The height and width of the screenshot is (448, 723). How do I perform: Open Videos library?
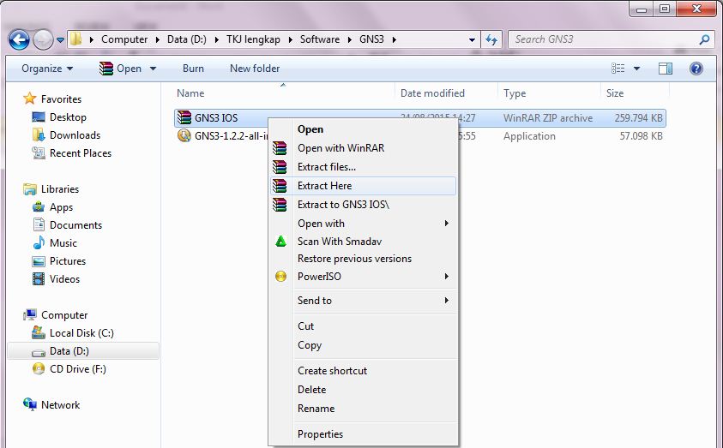[x=56, y=279]
